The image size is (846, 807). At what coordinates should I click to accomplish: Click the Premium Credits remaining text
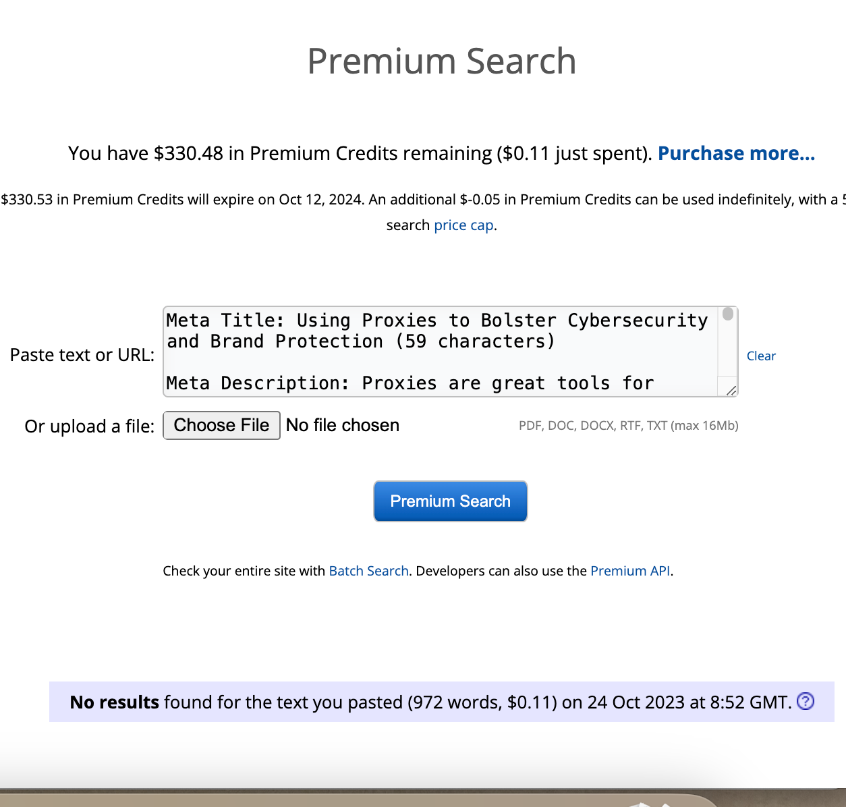tap(359, 153)
